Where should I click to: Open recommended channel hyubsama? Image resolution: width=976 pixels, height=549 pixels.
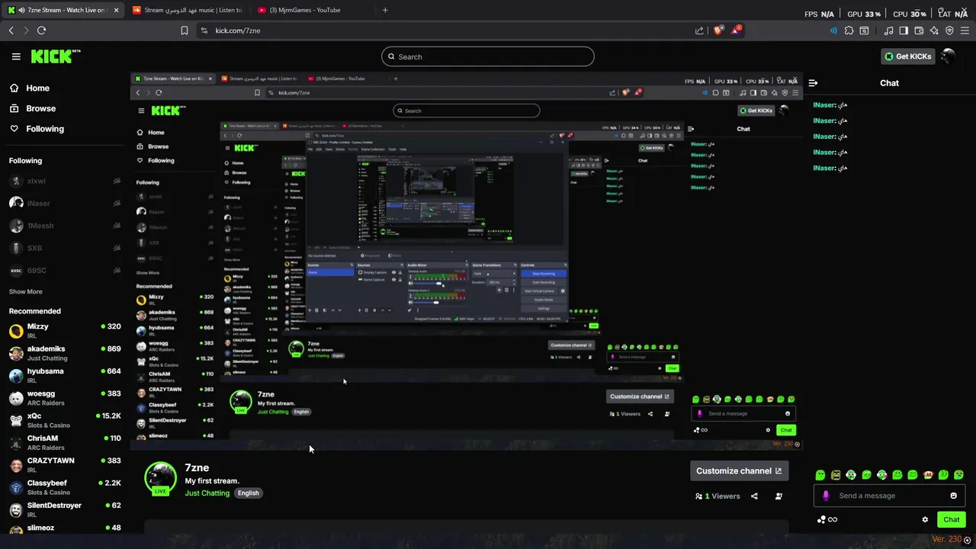[x=64, y=375]
